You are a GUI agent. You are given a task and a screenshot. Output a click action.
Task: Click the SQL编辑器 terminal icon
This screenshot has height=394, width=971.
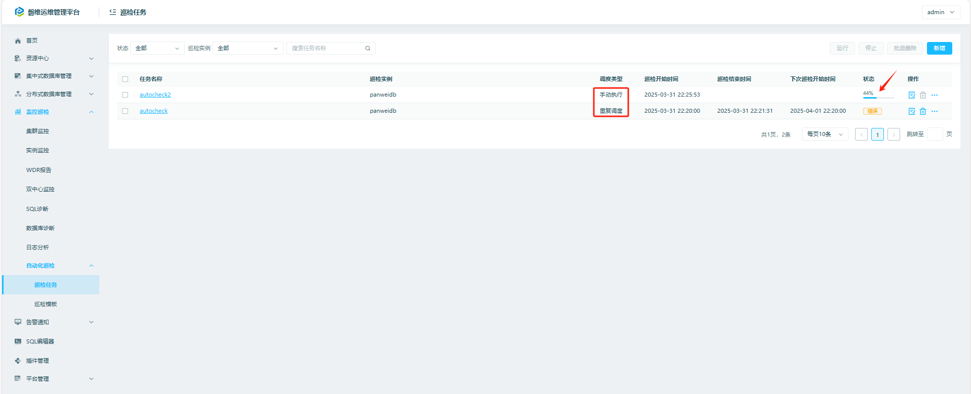18,341
